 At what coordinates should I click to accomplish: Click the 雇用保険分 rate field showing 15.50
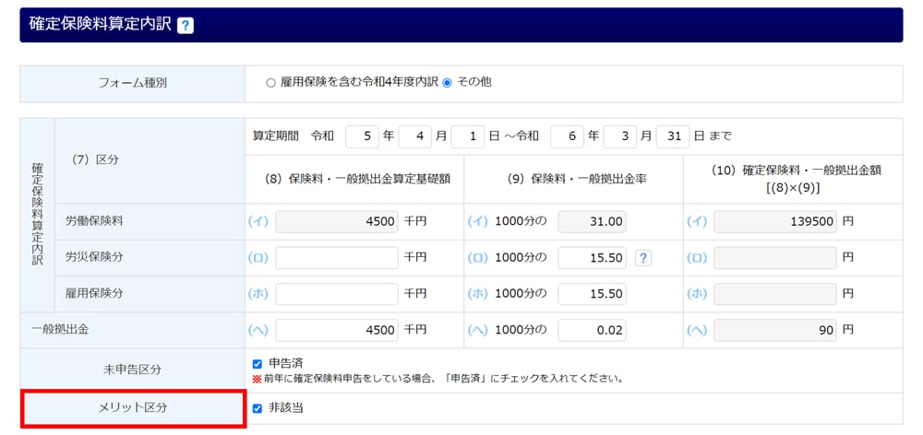(x=592, y=294)
